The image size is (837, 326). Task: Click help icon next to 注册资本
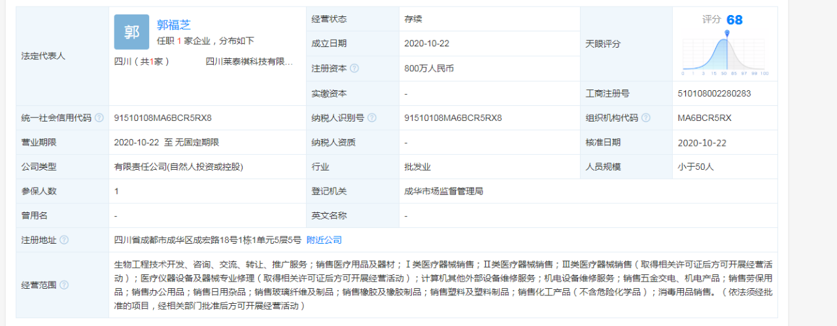[354, 68]
